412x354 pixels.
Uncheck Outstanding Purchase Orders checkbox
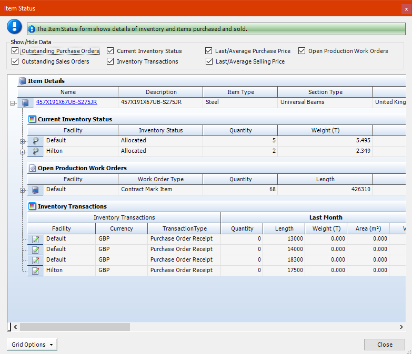point(15,51)
